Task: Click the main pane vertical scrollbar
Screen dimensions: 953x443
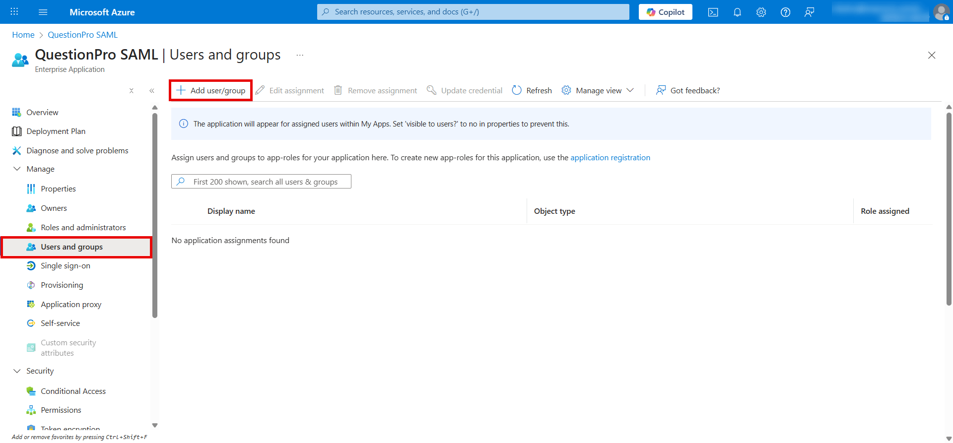Action: tap(949, 208)
